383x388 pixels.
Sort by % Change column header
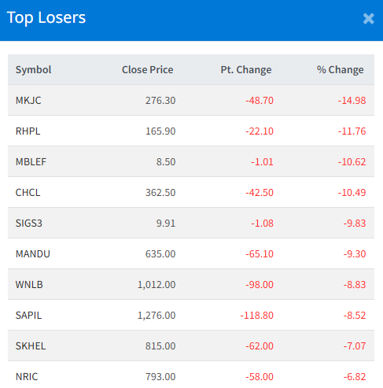coord(340,70)
